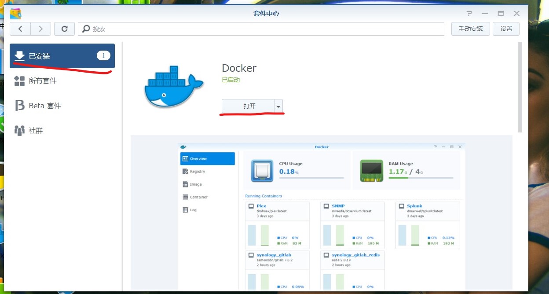Click the 已启动 status text

tap(231, 80)
